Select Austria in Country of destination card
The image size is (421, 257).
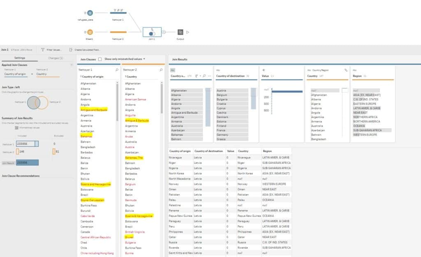(232, 90)
